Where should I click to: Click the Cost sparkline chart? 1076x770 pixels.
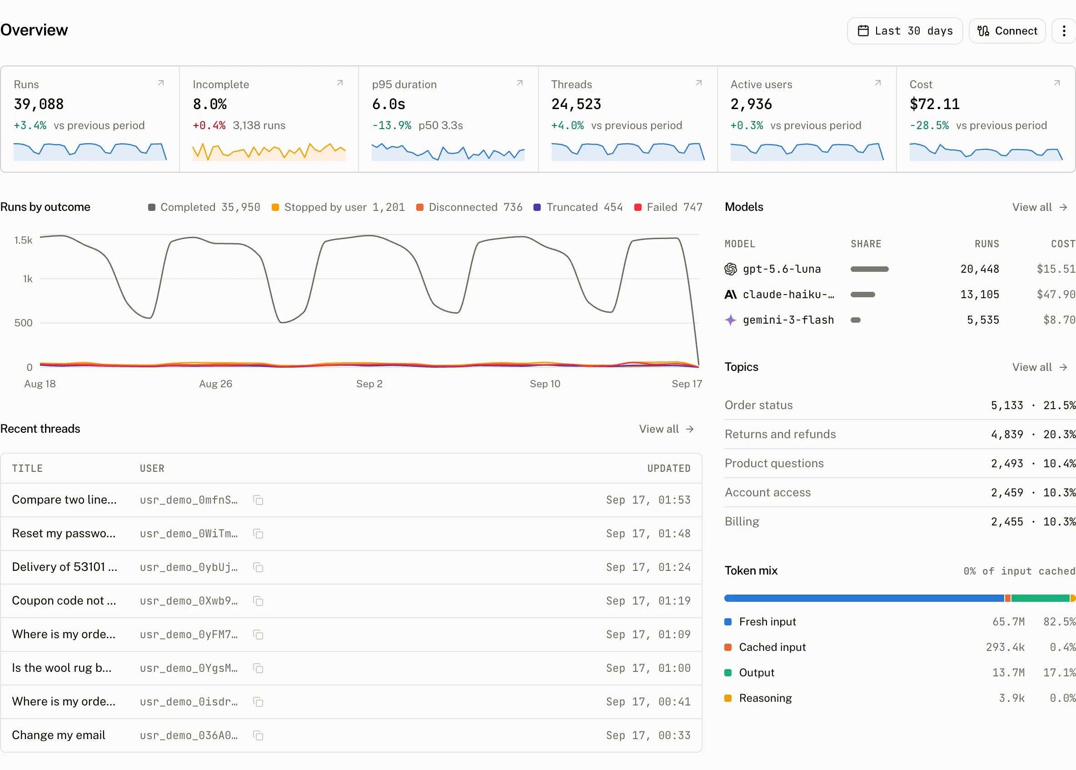pos(986,151)
